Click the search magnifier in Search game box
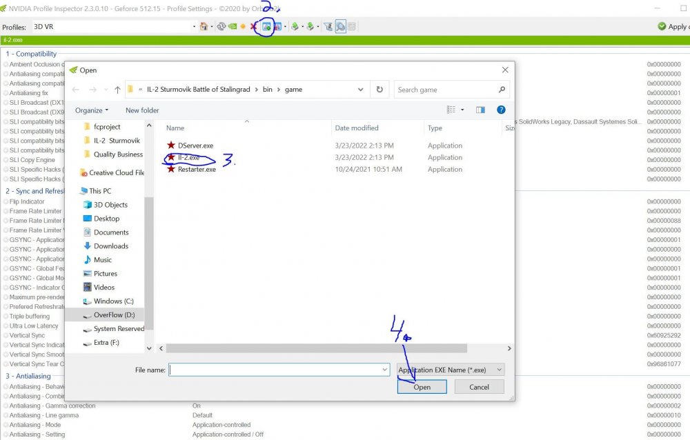The image size is (690, 440). pyautogui.click(x=502, y=90)
